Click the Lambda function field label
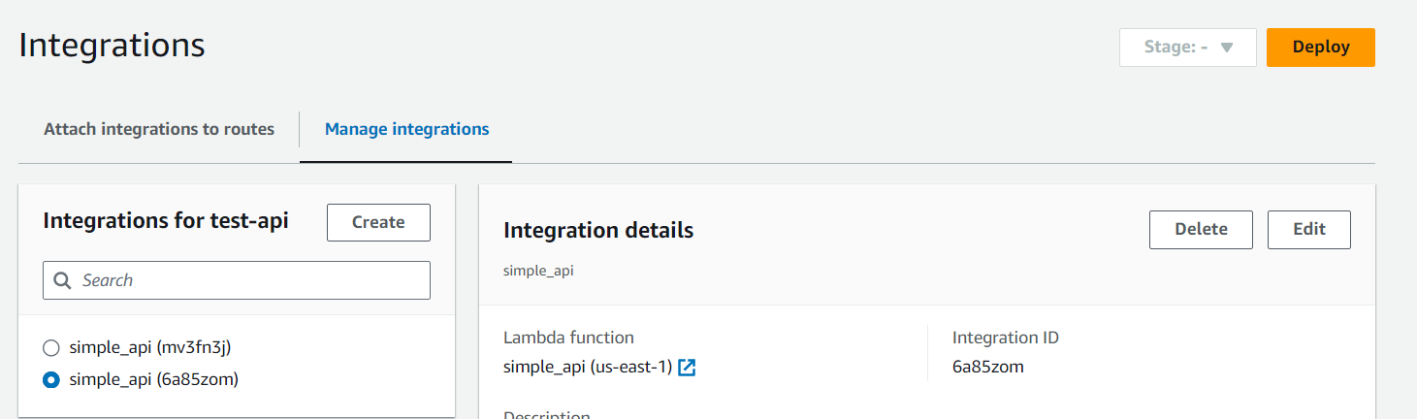The width and height of the screenshot is (1417, 419). coord(568,338)
